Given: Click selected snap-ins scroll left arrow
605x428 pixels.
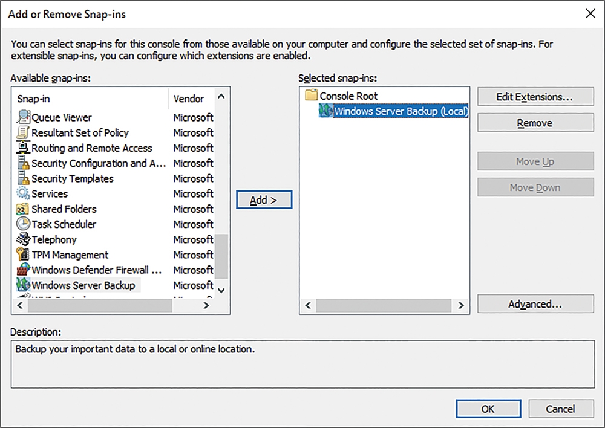Looking at the screenshot, I should [308, 305].
